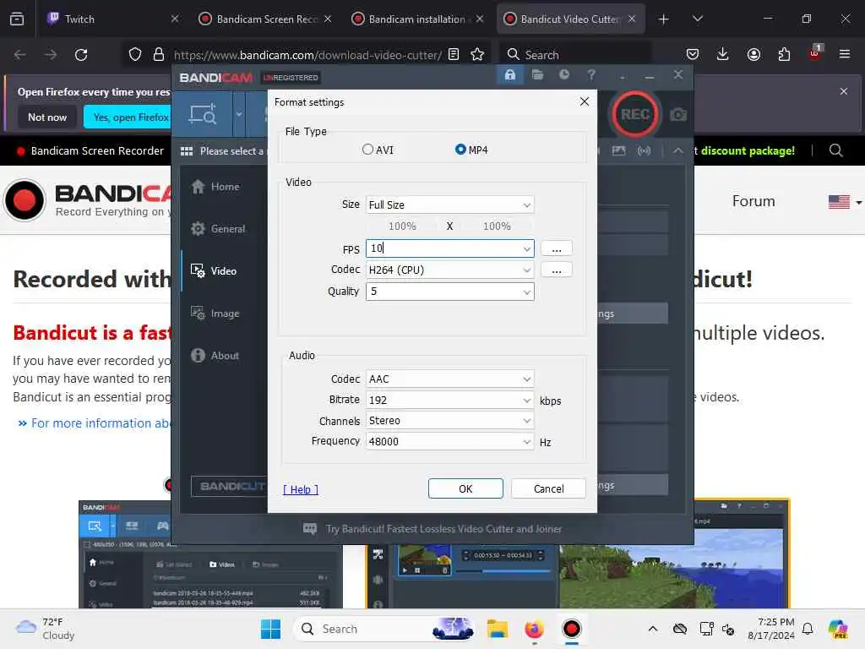Dismiss the Firefox notification bar
Viewport: 865px width, 649px height.
point(844,91)
